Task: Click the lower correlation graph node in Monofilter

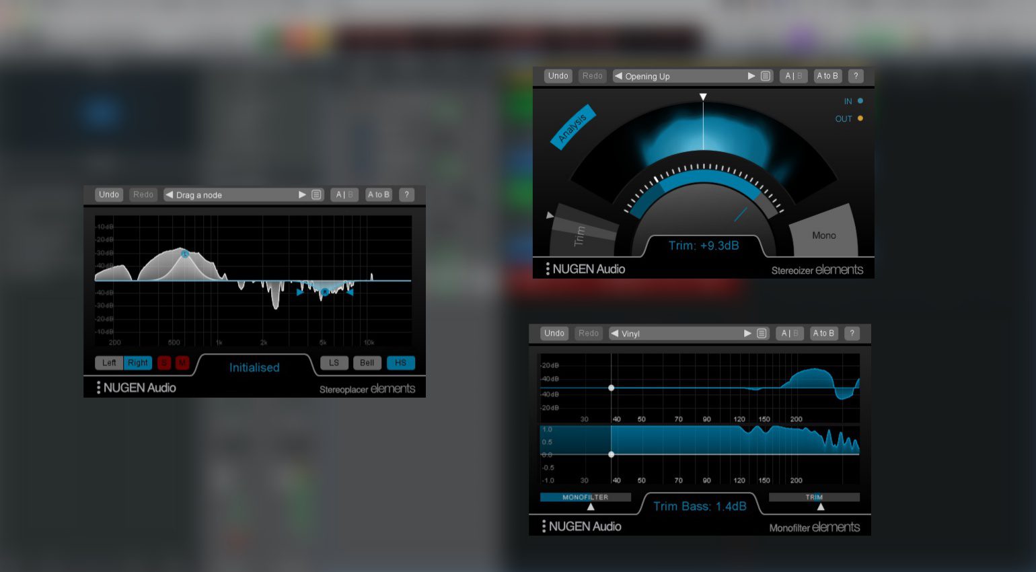Action: (611, 454)
